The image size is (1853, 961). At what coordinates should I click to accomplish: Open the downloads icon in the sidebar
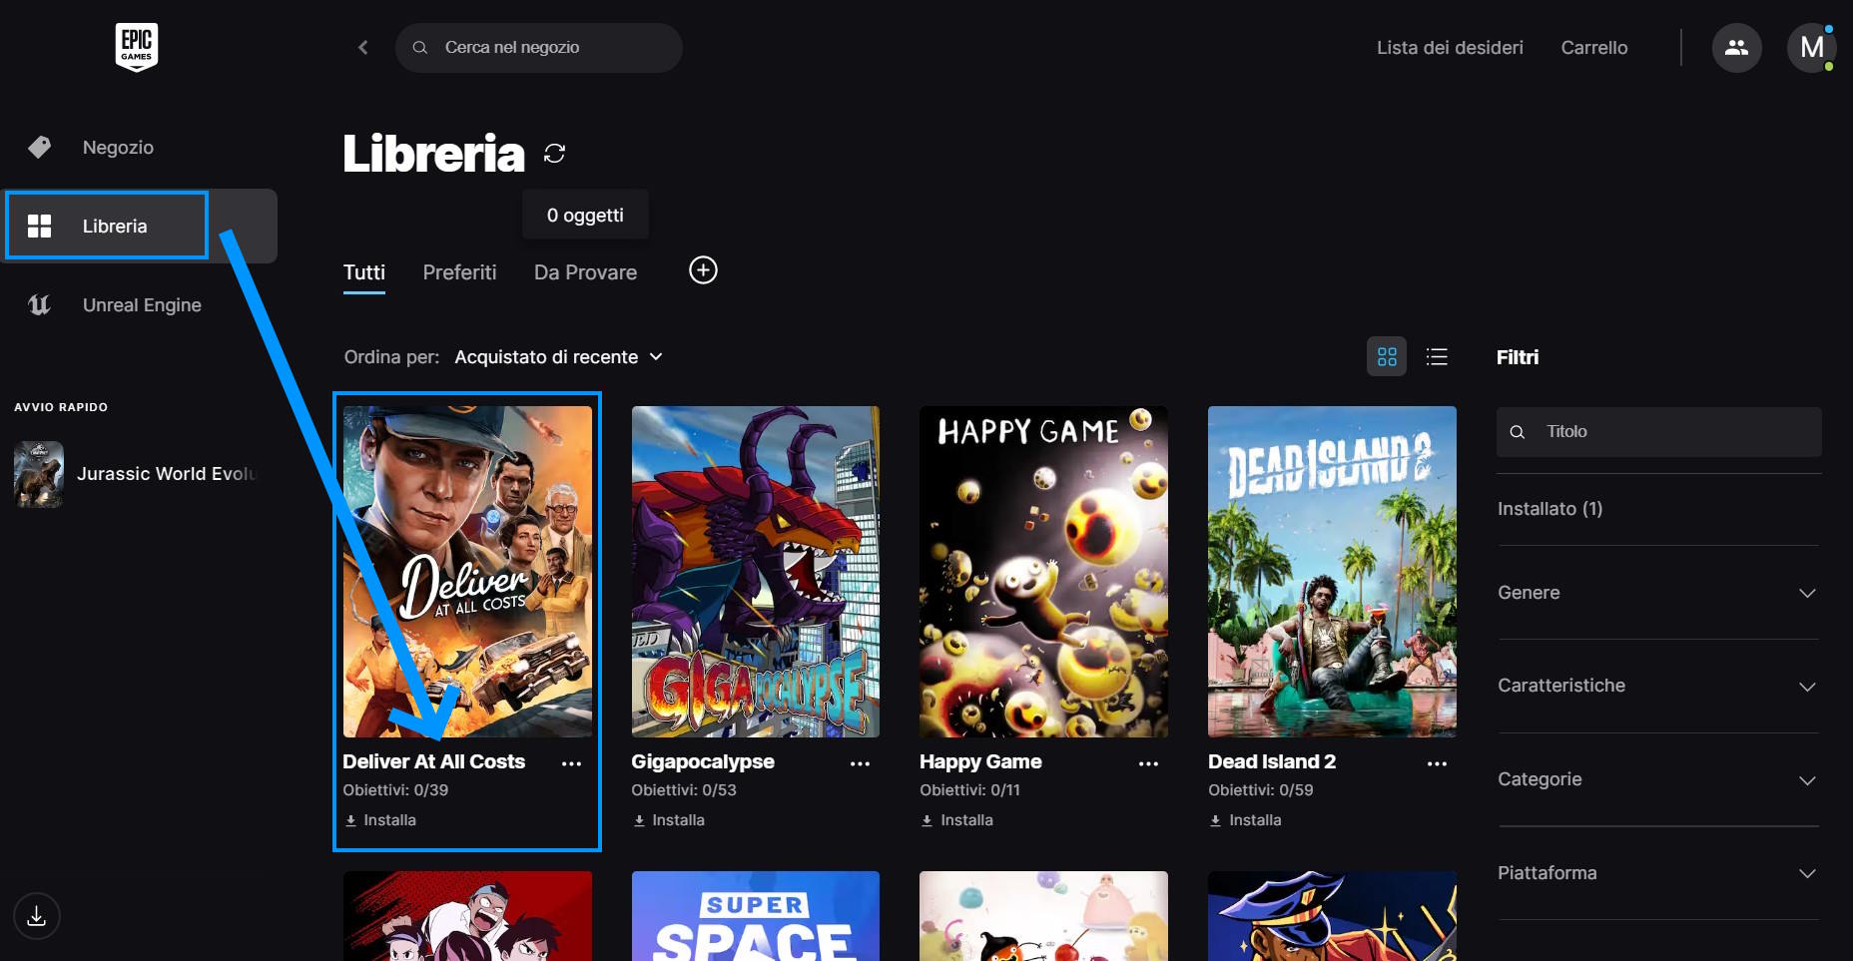tap(37, 915)
